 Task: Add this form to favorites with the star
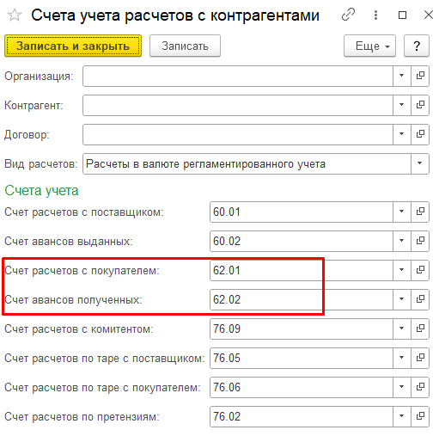15,15
